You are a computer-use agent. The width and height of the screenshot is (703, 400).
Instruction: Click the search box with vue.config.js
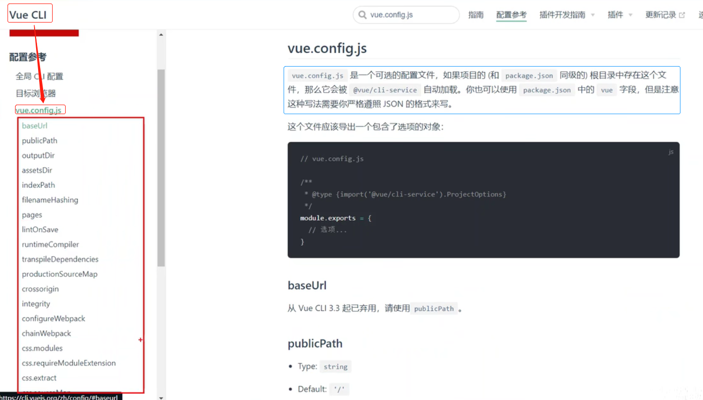click(x=406, y=15)
